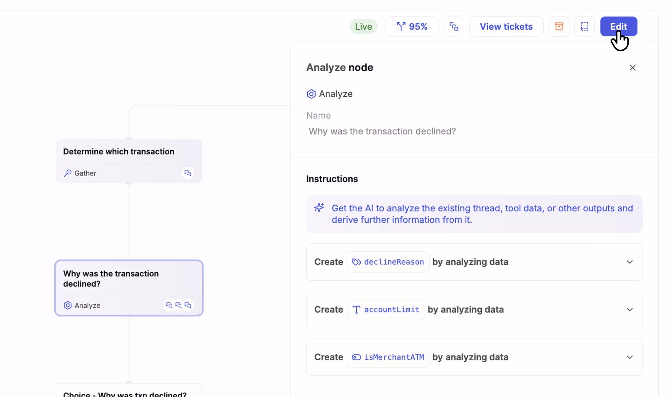Click the dashed selection frame icon
Image resolution: width=671 pixels, height=397 pixels.
584,26
